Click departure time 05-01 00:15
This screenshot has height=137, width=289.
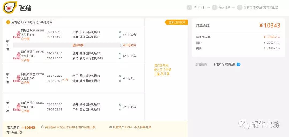tap(54, 32)
